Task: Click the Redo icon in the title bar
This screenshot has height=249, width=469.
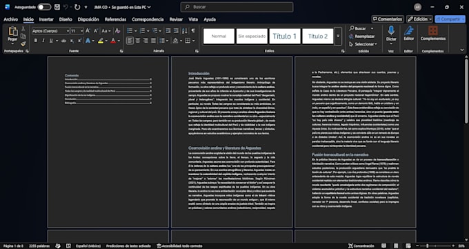Action: pos(77,7)
